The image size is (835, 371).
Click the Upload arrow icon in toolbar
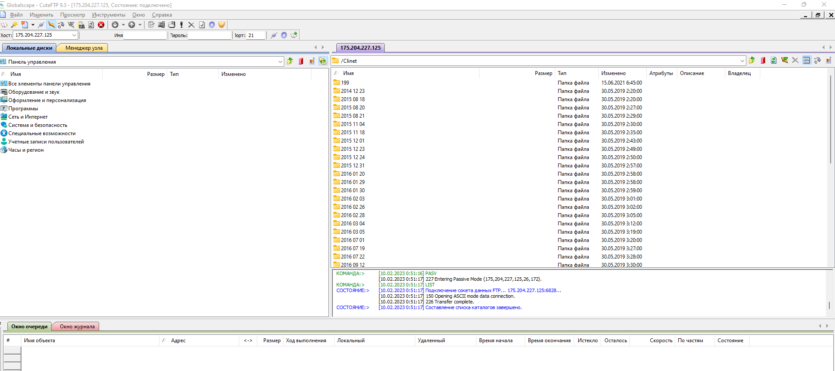click(131, 25)
